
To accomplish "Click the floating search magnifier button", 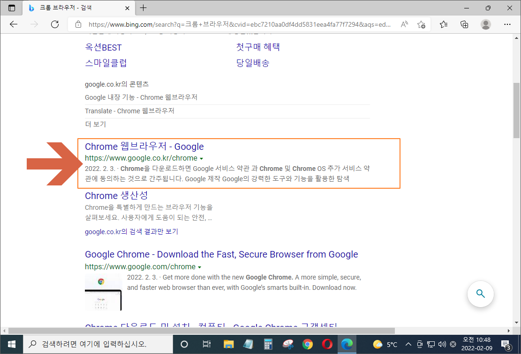I will pos(481,294).
